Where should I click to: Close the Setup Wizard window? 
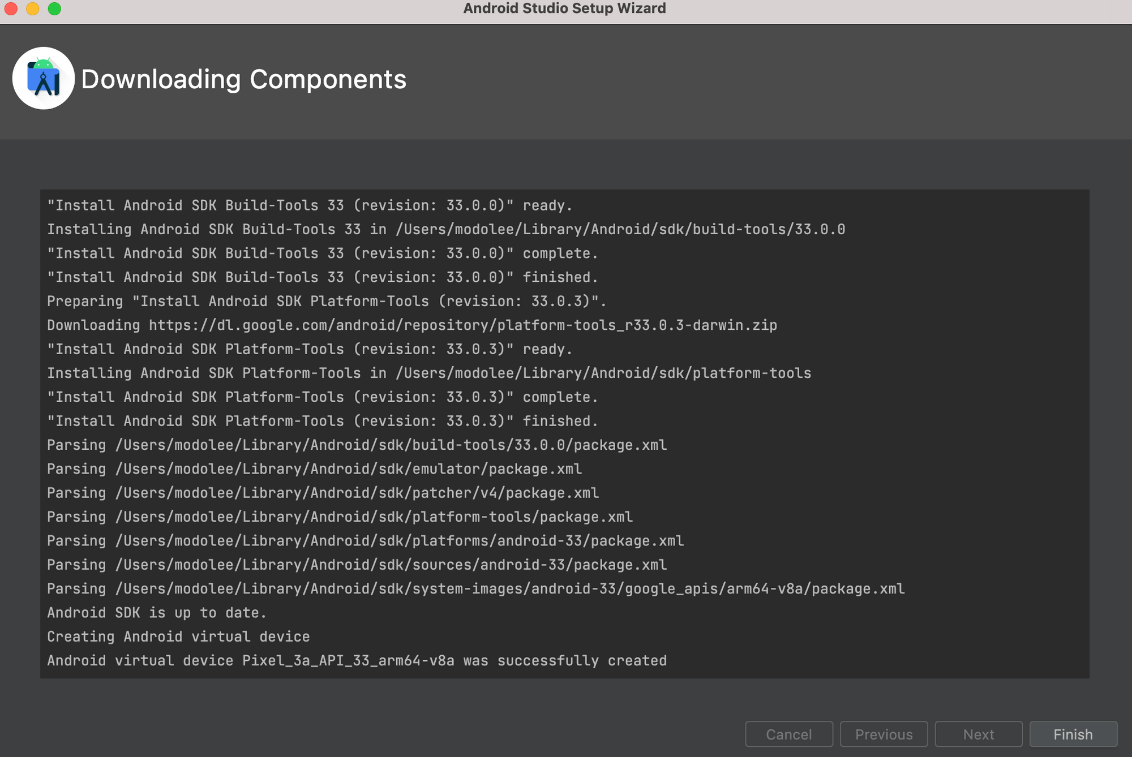click(11, 8)
